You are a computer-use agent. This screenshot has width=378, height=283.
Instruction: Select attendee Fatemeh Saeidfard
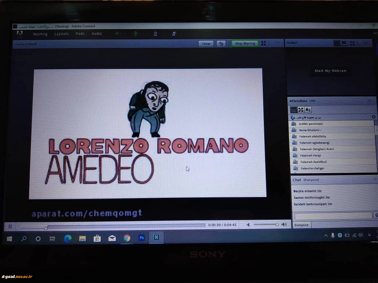point(333,162)
